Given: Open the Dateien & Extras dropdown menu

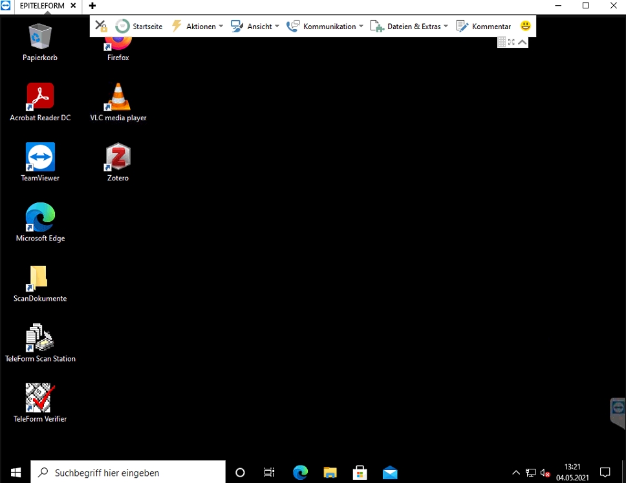Looking at the screenshot, I should point(409,27).
